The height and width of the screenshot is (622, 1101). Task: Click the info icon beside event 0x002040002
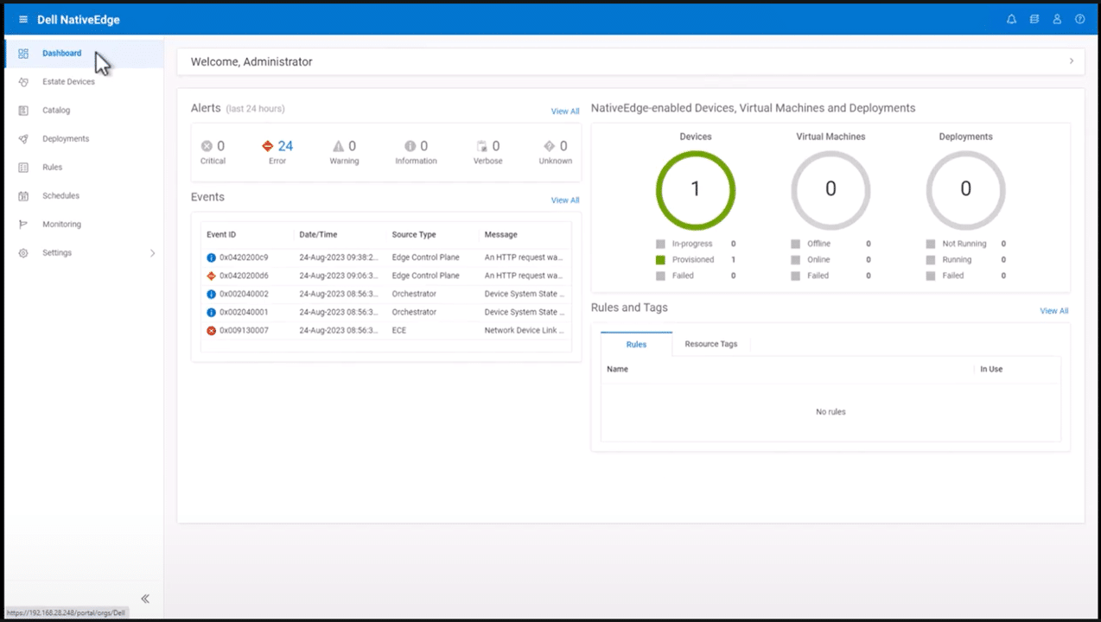point(211,295)
